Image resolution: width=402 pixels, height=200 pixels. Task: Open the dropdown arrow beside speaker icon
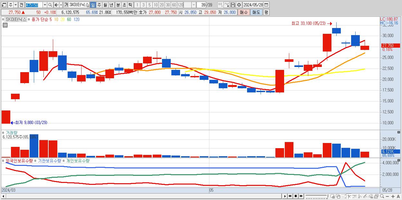click(x=61, y=5)
